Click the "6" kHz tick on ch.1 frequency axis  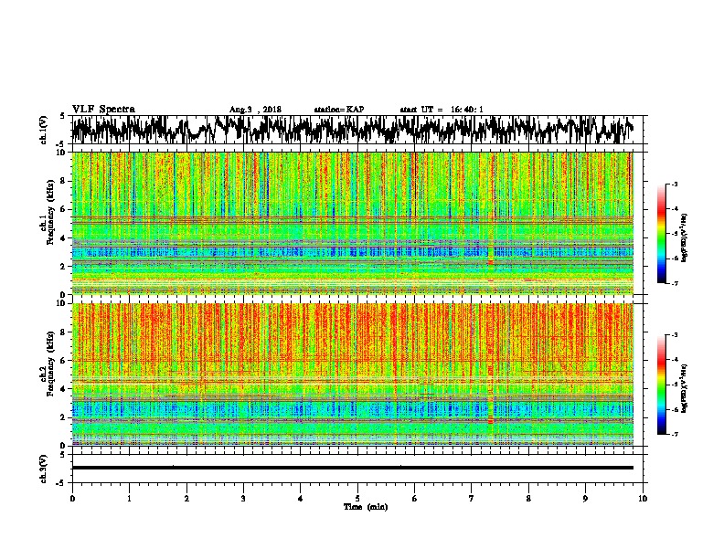click(x=64, y=210)
